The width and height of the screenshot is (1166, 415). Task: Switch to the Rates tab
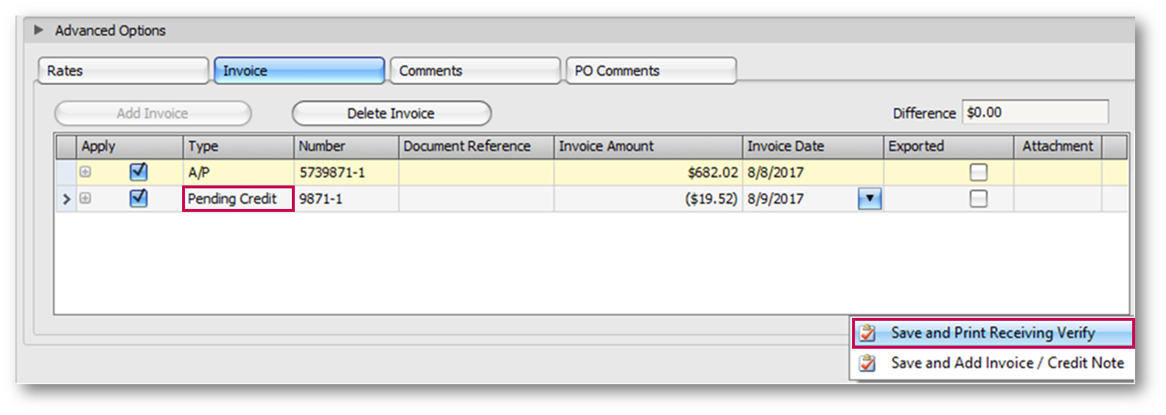123,71
